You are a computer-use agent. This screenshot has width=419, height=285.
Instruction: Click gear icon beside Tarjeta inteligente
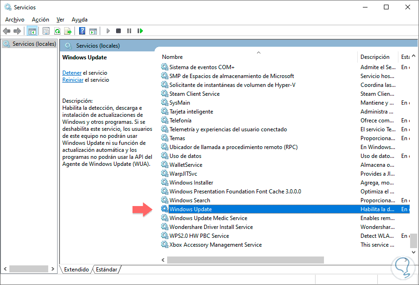165,112
